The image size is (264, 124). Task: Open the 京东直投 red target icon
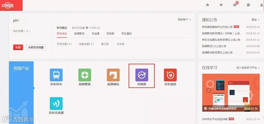[x=170, y=75]
